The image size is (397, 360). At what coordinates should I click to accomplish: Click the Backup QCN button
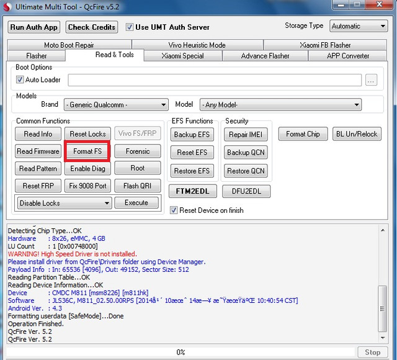click(246, 153)
